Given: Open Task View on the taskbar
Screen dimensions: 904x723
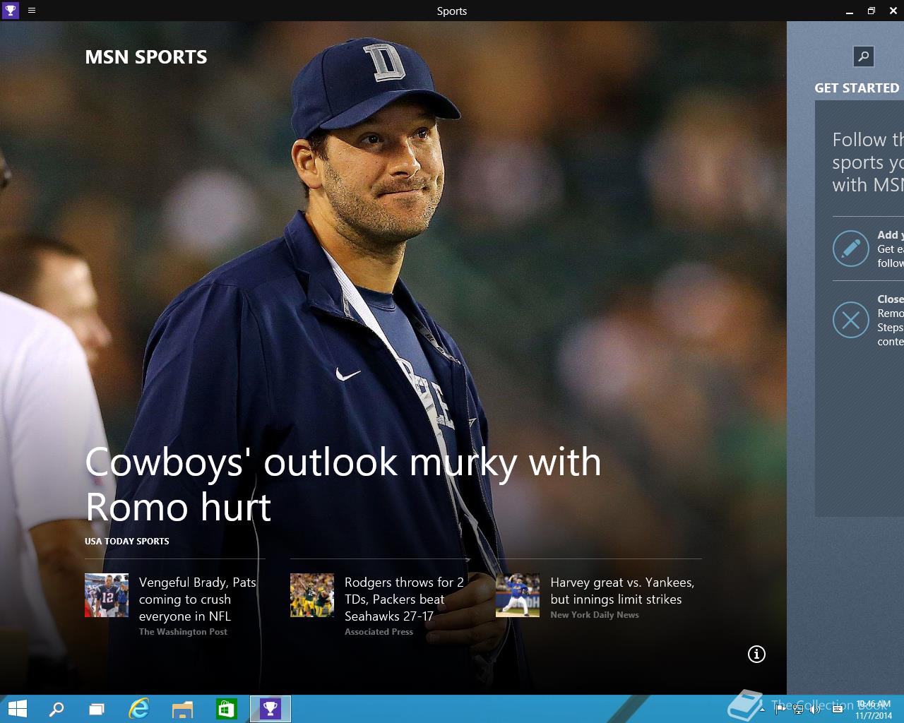Looking at the screenshot, I should click(x=97, y=709).
